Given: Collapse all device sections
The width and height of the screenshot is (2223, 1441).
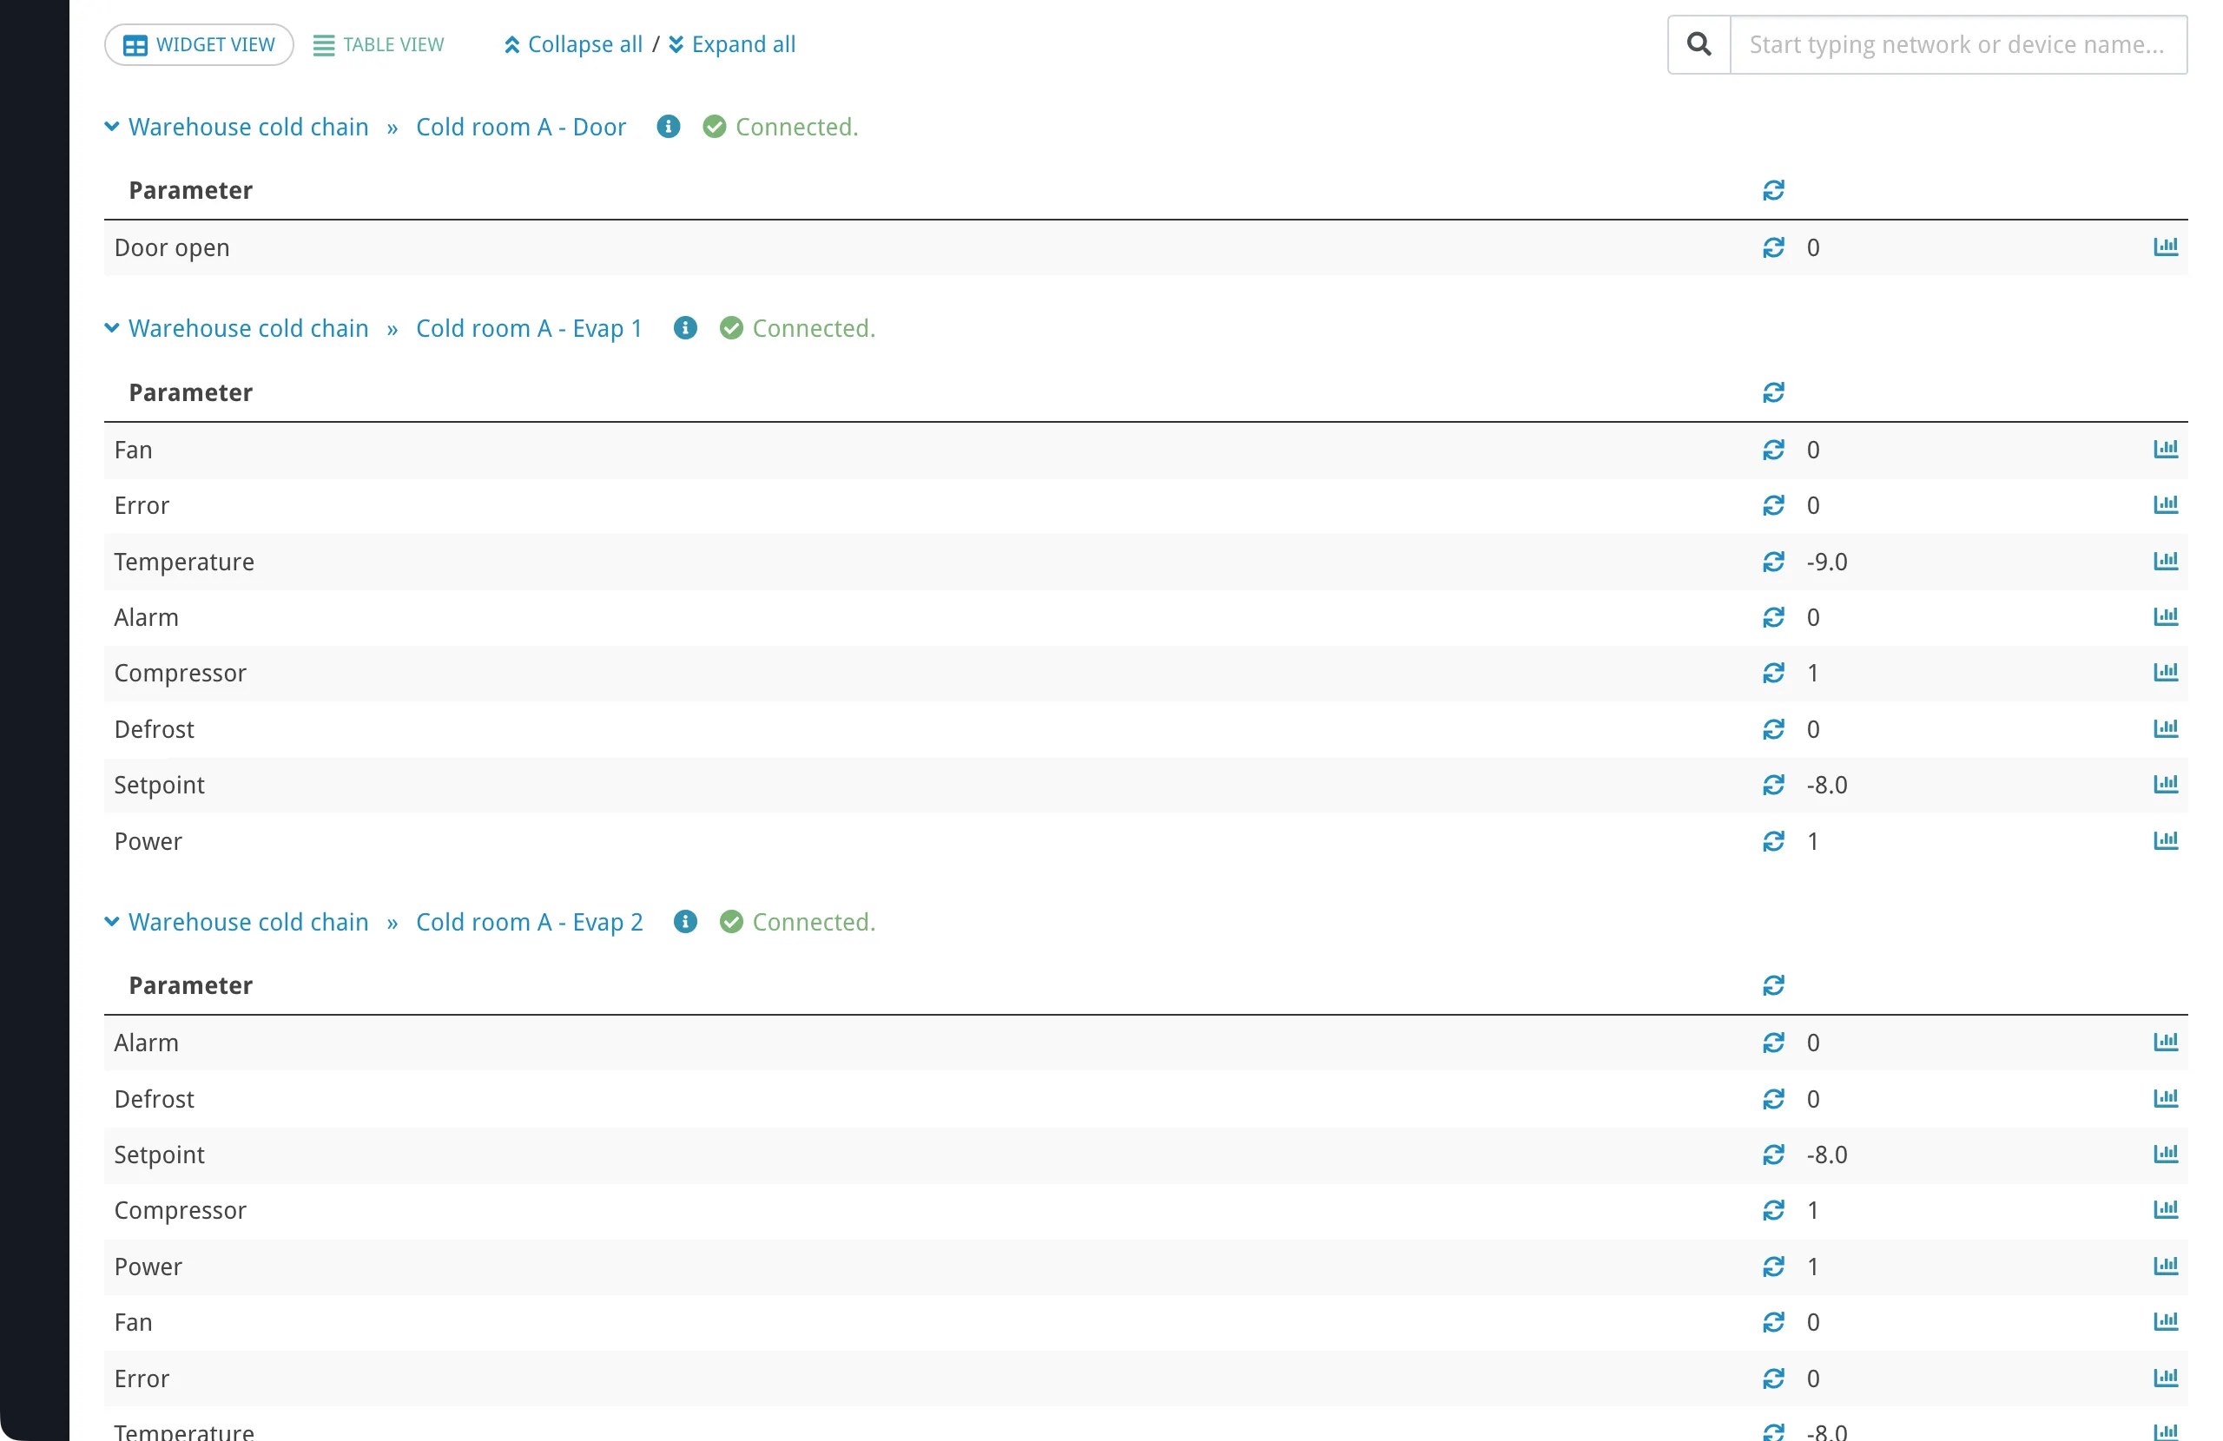Looking at the screenshot, I should (x=573, y=45).
